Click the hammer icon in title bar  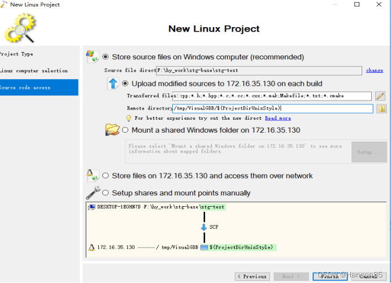point(4,5)
